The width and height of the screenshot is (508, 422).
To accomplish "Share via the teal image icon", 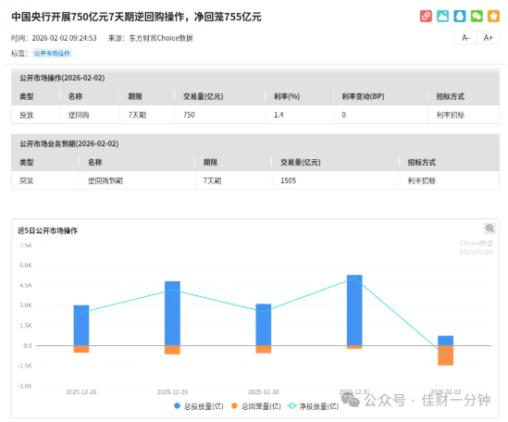I will (442, 16).
